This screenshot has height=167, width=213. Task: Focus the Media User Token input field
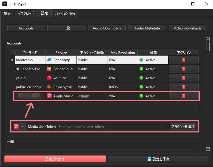tap(112, 127)
